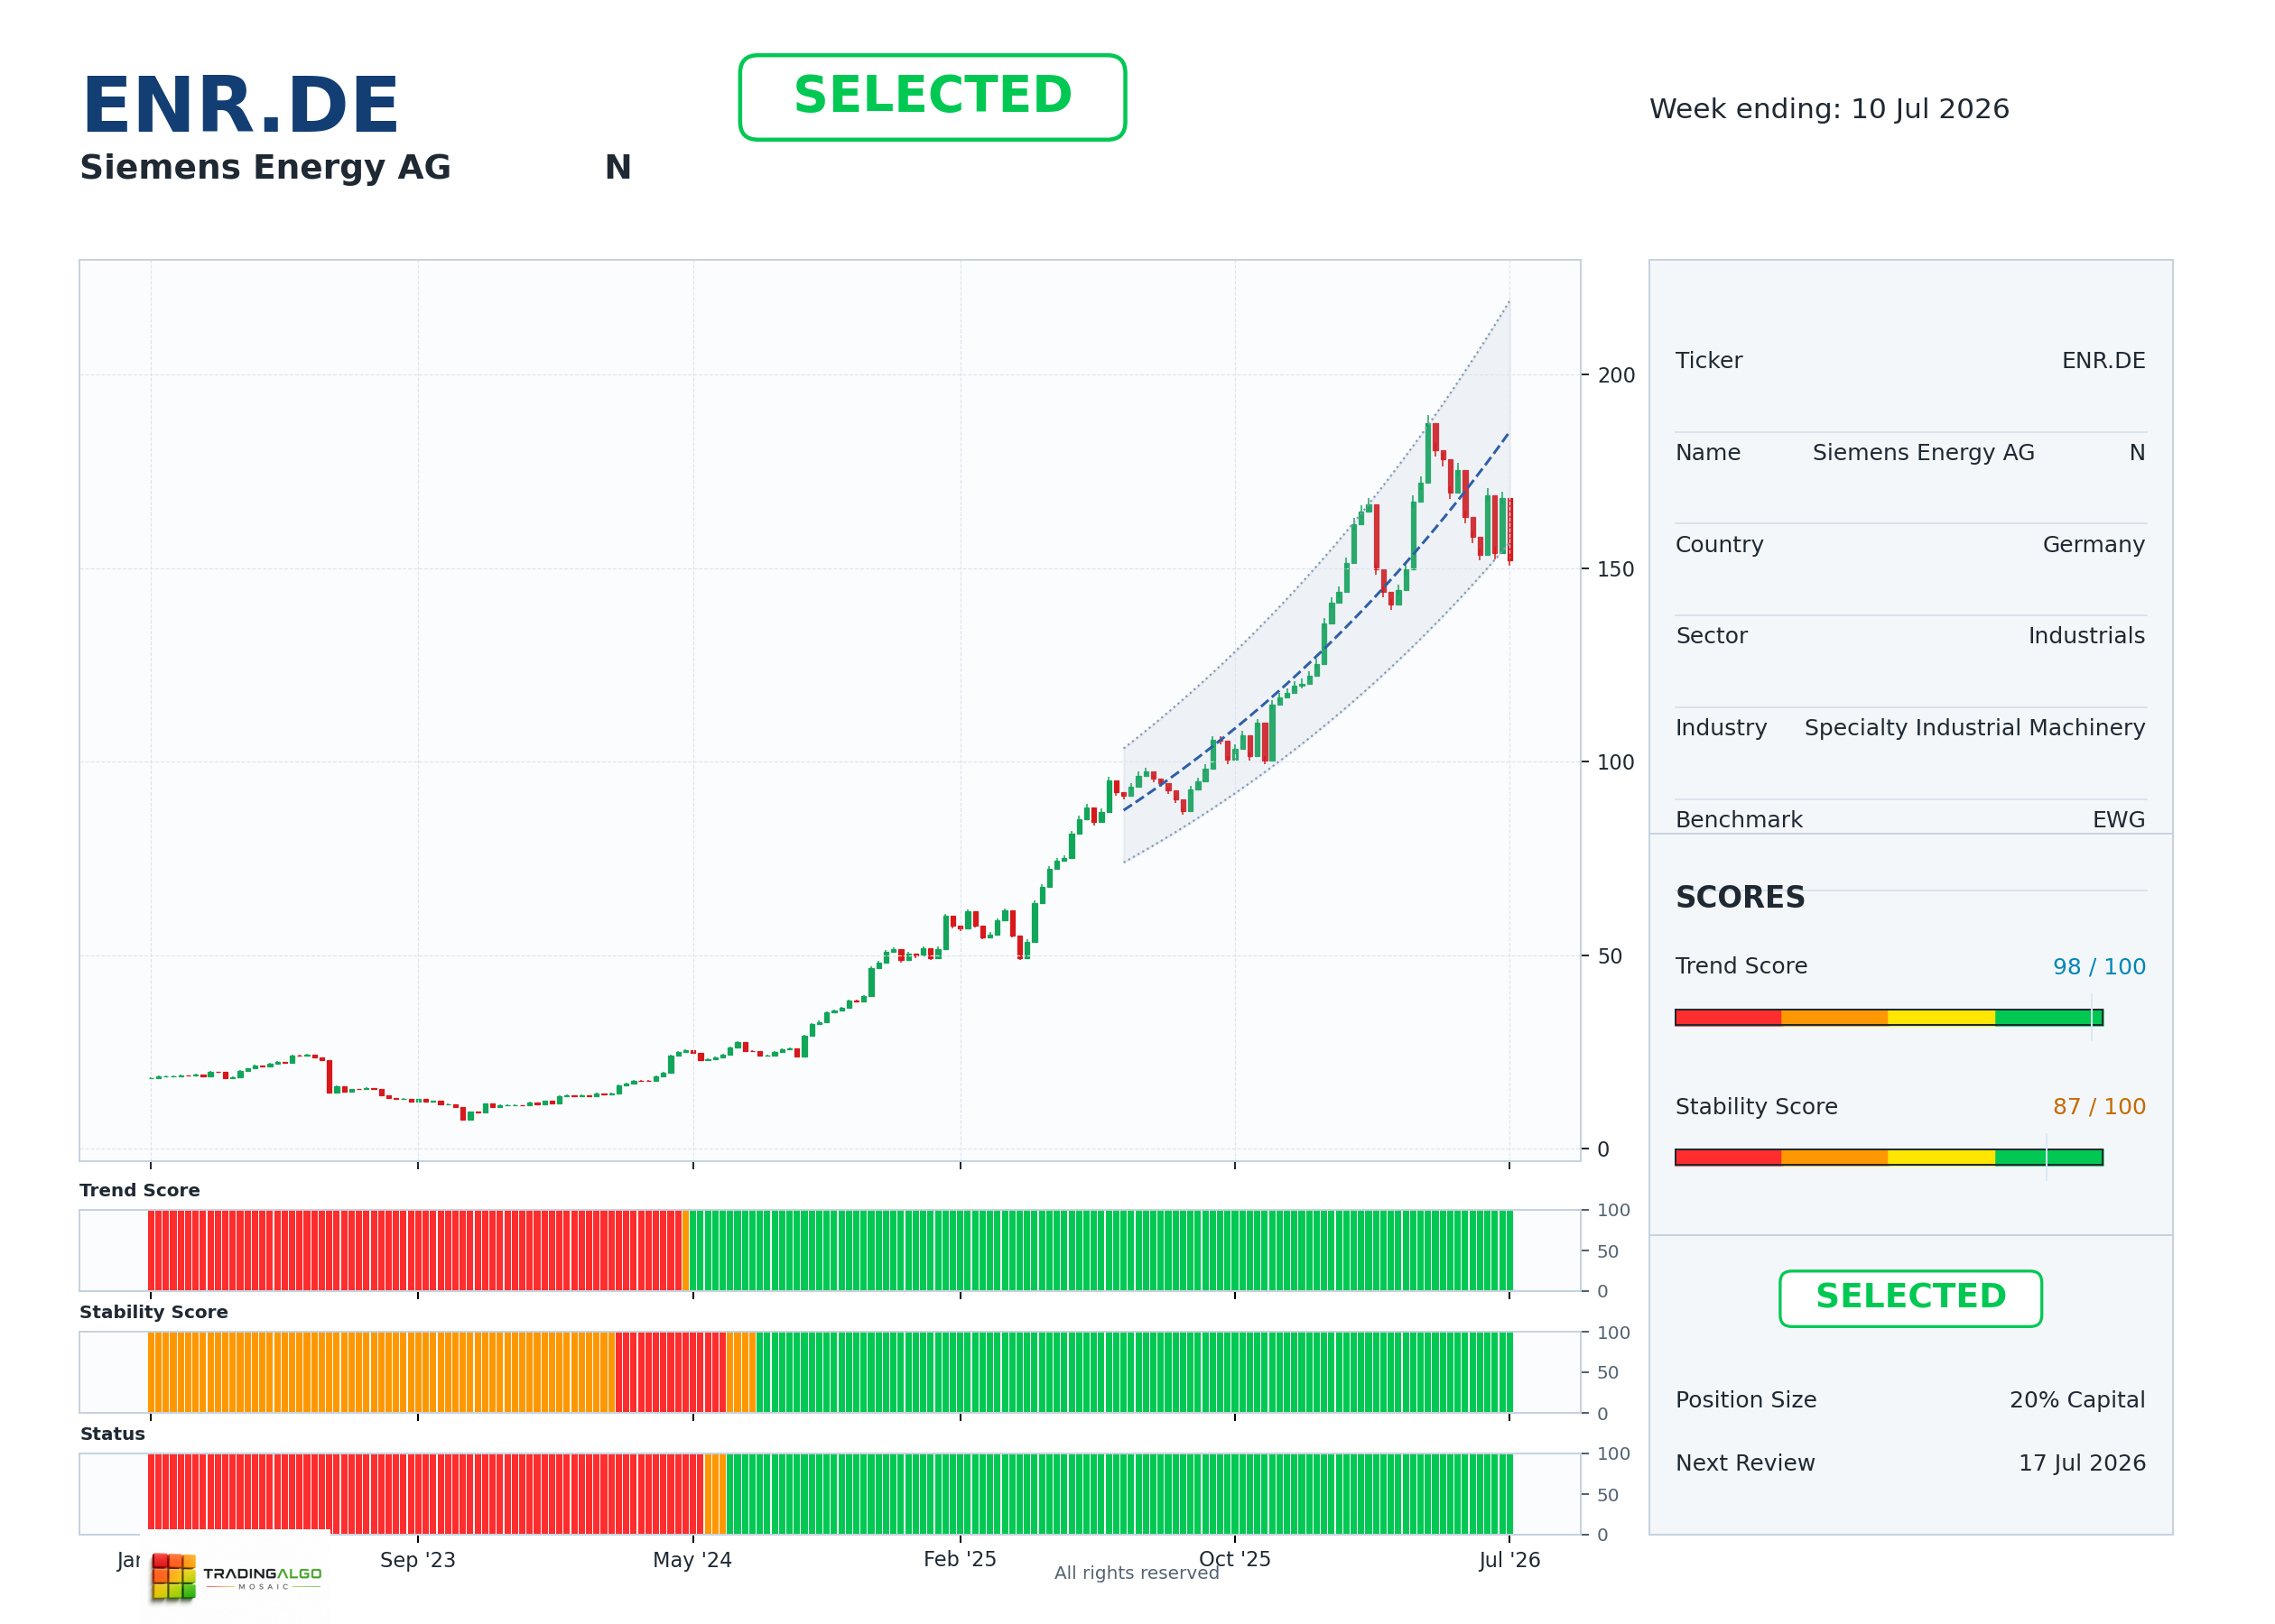Click the 'Siemens Energy AG' subtitle under the ticker
2275x1624 pixels.
265,167
